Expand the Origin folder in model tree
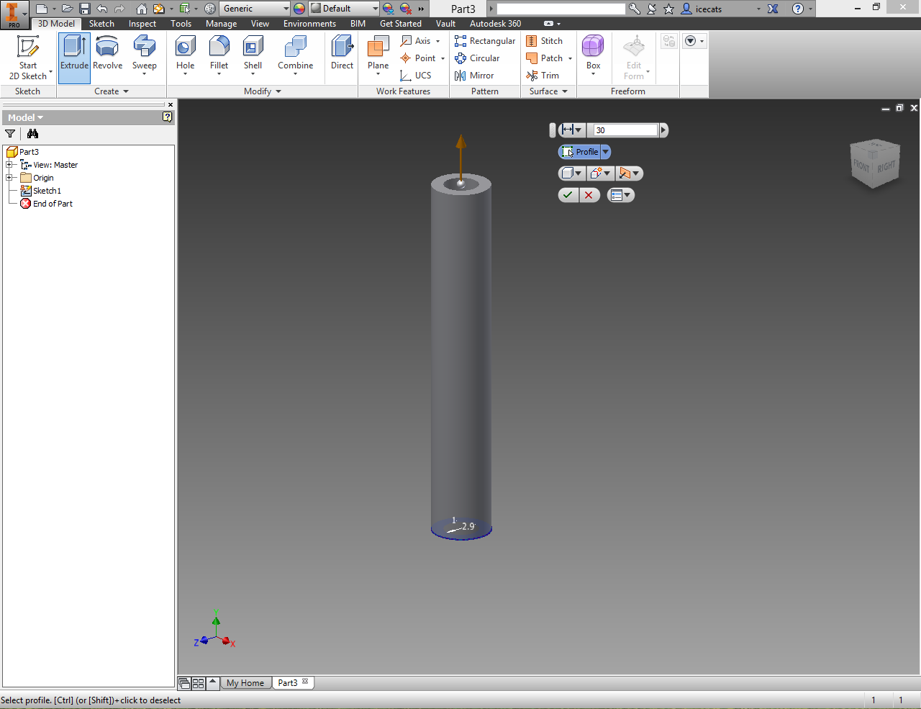This screenshot has height=709, width=921. 9,178
